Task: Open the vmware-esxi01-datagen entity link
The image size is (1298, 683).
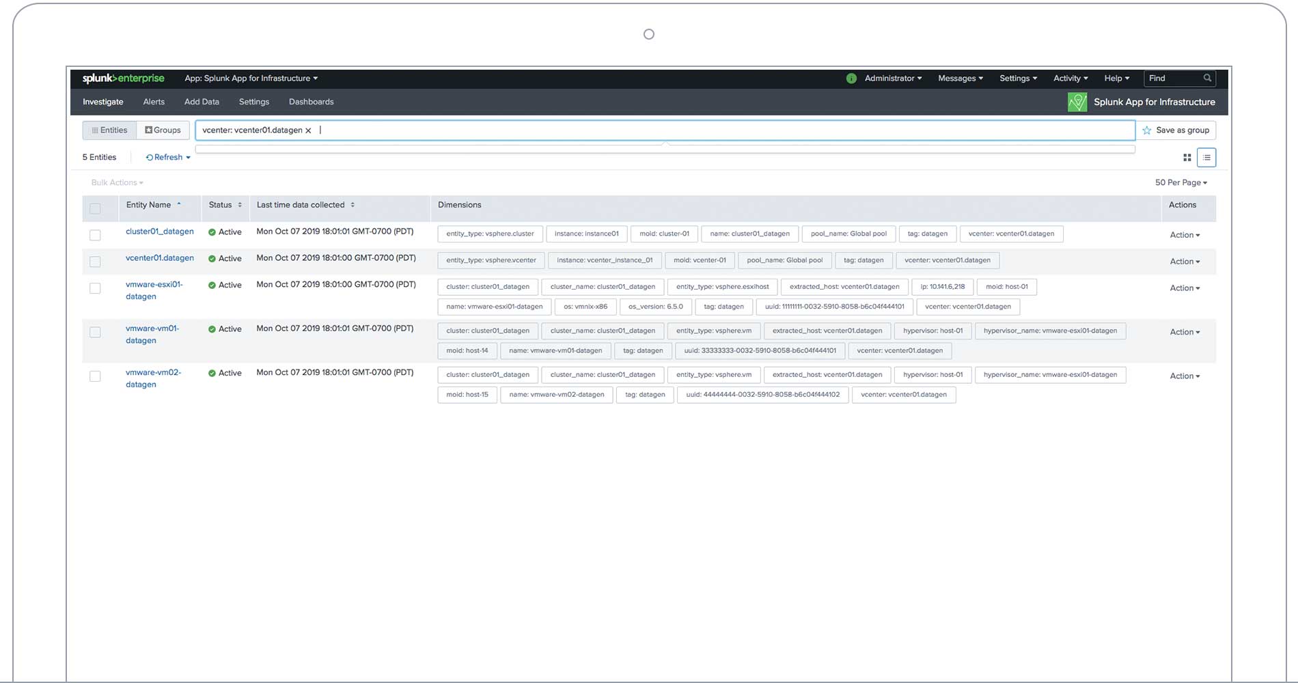Action: coord(154,291)
